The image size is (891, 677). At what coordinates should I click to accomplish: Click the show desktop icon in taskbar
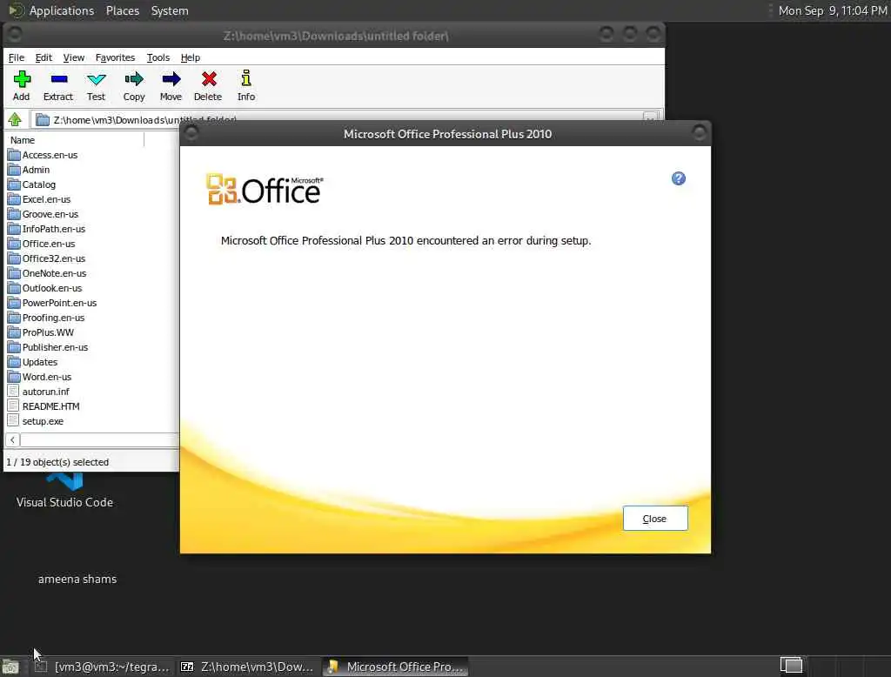click(10, 667)
